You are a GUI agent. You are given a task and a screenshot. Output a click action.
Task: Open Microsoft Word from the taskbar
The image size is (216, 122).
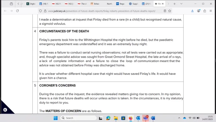pos(153,118)
